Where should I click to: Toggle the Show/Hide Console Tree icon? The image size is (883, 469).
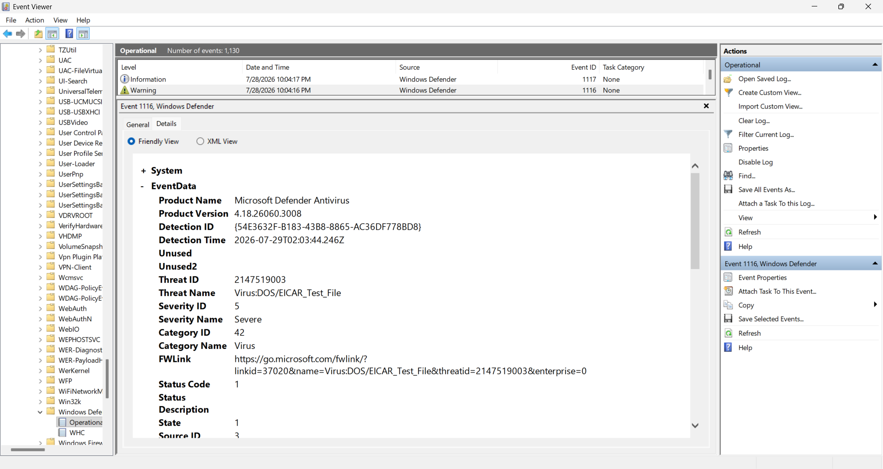52,34
